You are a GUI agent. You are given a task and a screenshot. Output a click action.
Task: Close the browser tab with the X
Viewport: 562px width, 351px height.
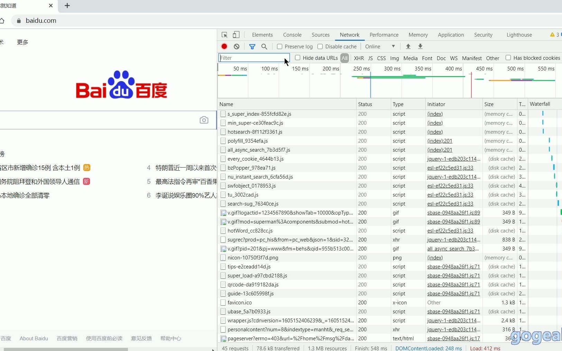51,6
